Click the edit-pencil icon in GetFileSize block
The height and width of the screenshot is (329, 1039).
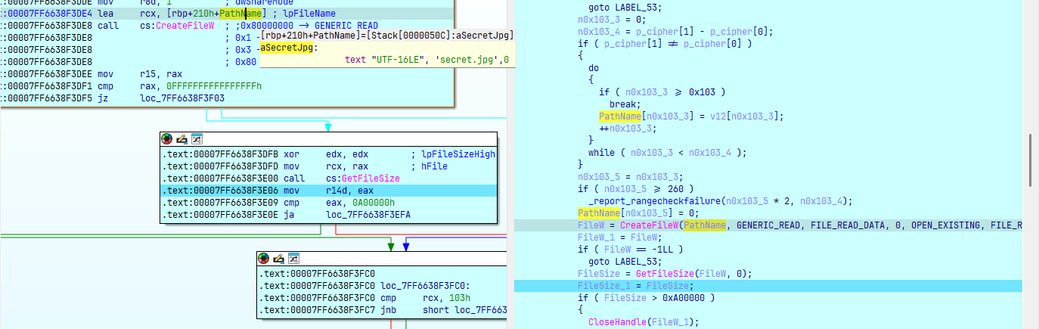pyautogui.click(x=181, y=139)
